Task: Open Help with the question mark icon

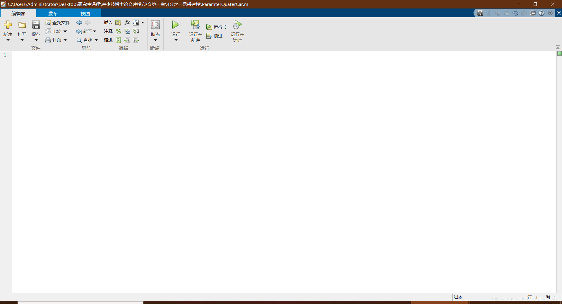Action: click(542, 13)
